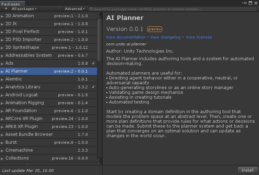Expand the Android Logcat arrow
This screenshot has width=259, height=175.
tap(2, 95)
